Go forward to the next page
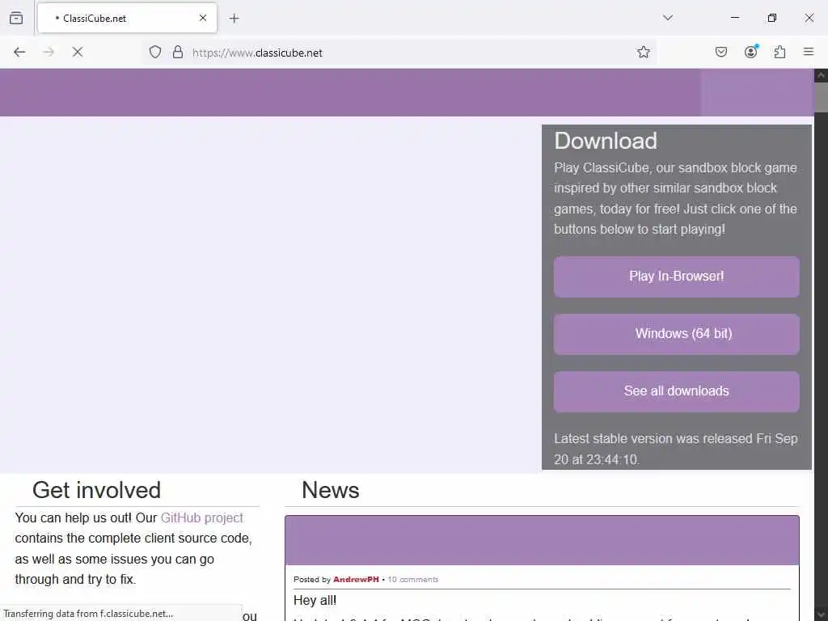The image size is (828, 621). pyautogui.click(x=49, y=52)
